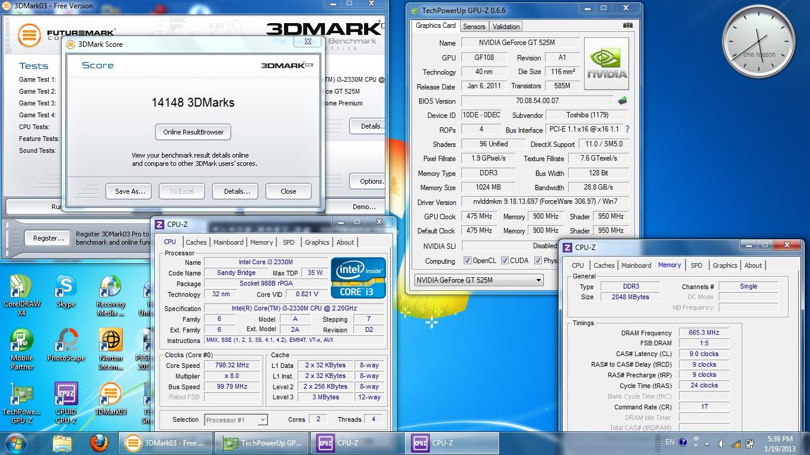810x455 pixels.
Task: Open the Processor #1 selection dropdown
Action: [x=236, y=419]
